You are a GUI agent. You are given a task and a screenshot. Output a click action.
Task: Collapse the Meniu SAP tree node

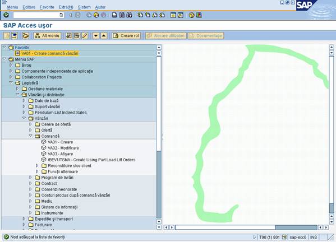4,59
